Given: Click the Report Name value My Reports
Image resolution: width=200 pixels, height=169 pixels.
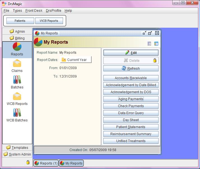Looking at the screenshot, I should [68, 53].
